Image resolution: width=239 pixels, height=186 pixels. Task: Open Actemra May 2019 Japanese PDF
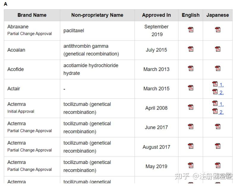click(x=218, y=165)
